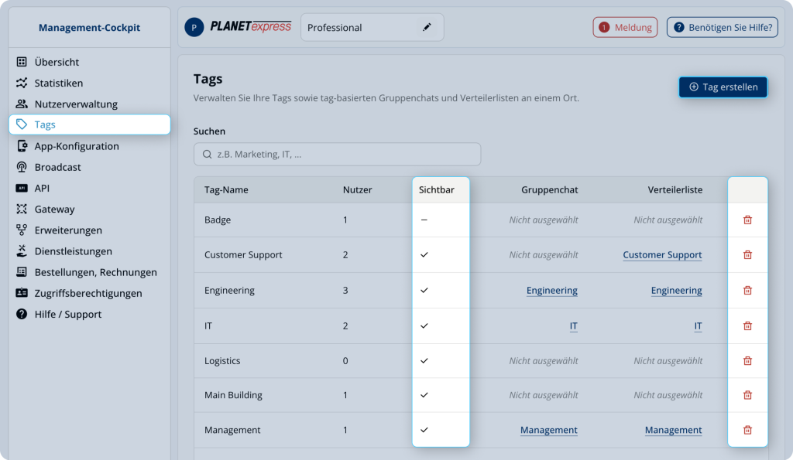The height and width of the screenshot is (460, 793).
Task: Open the Meldung notification button
Action: tap(625, 27)
